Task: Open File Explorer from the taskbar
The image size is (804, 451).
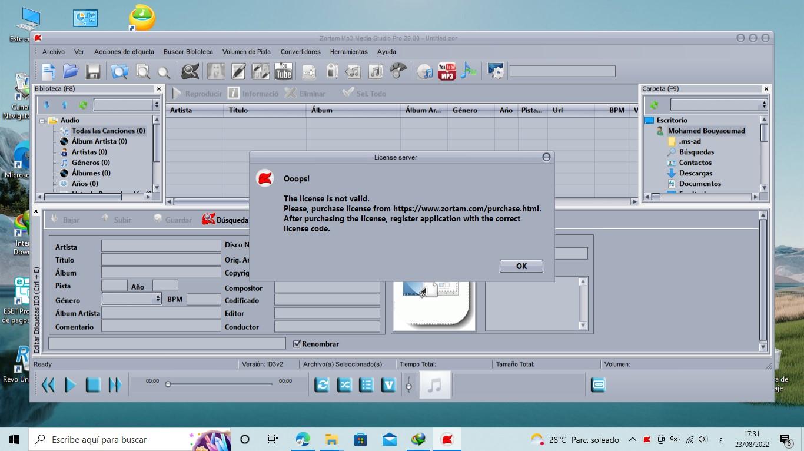Action: (x=331, y=439)
